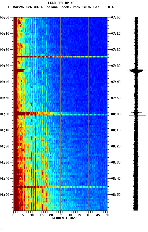Click the frequency axis value 15
The height and width of the screenshot is (232, 148).
tap(42, 215)
